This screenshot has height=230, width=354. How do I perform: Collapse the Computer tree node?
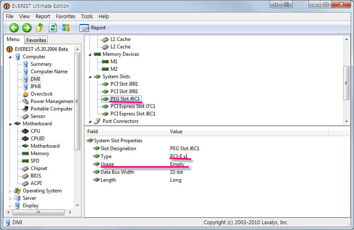10,57
